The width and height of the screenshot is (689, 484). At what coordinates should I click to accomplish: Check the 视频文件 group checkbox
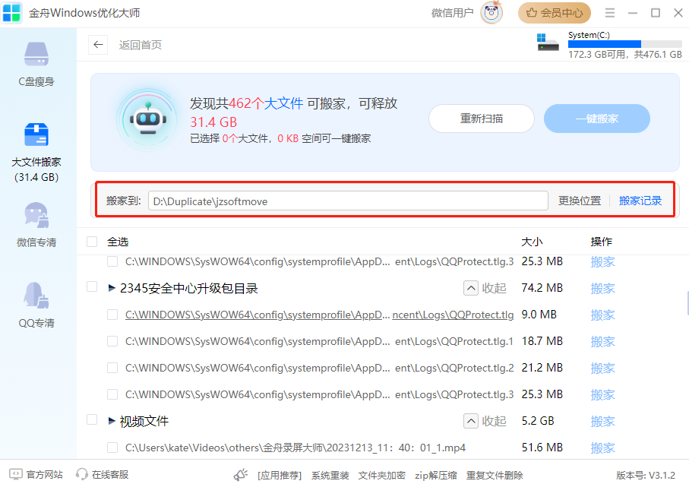tap(92, 419)
